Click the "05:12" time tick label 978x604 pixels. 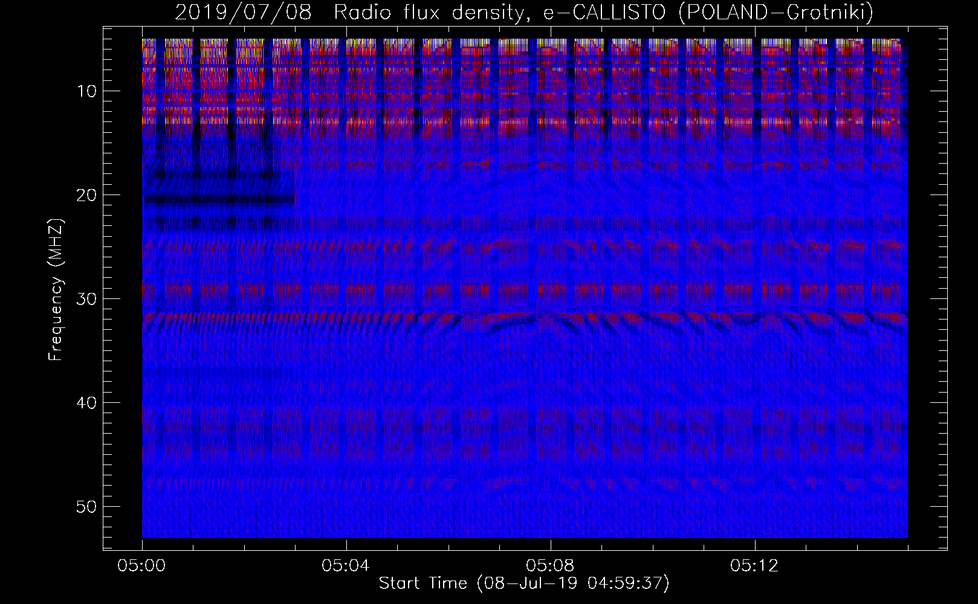coord(755,567)
